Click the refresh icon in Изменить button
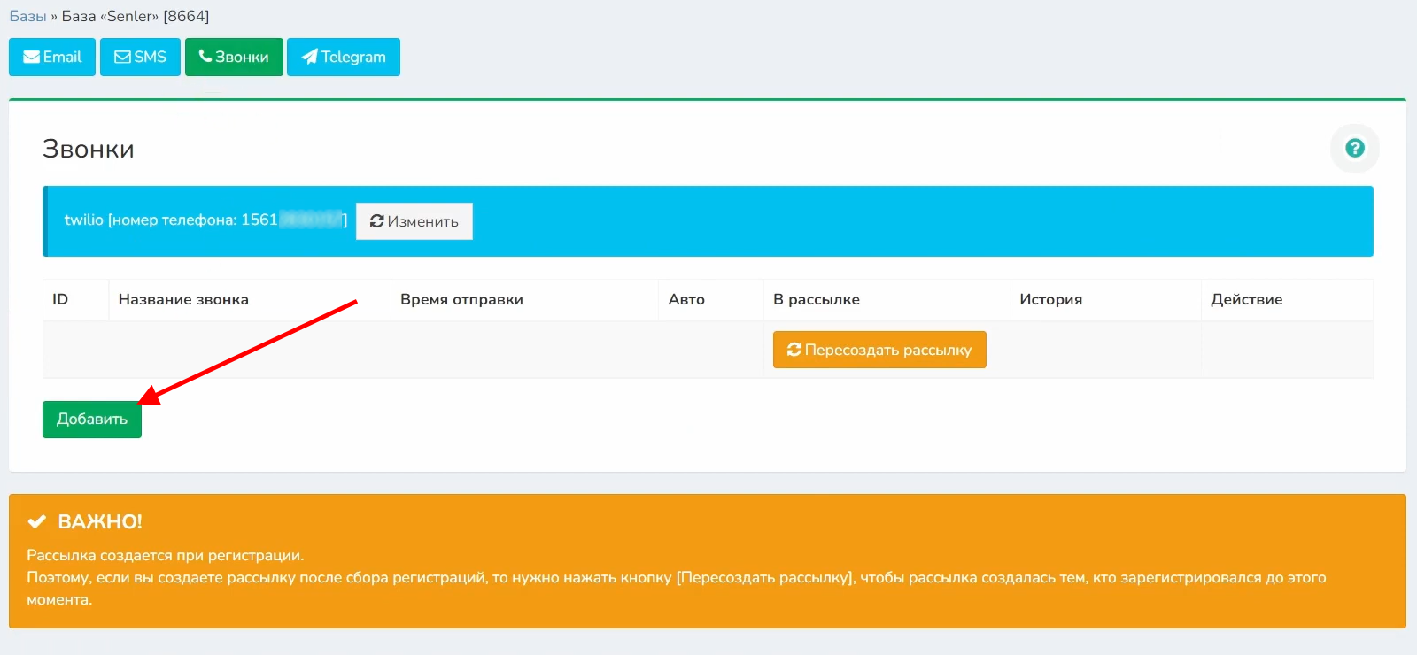The image size is (1417, 655). click(376, 221)
